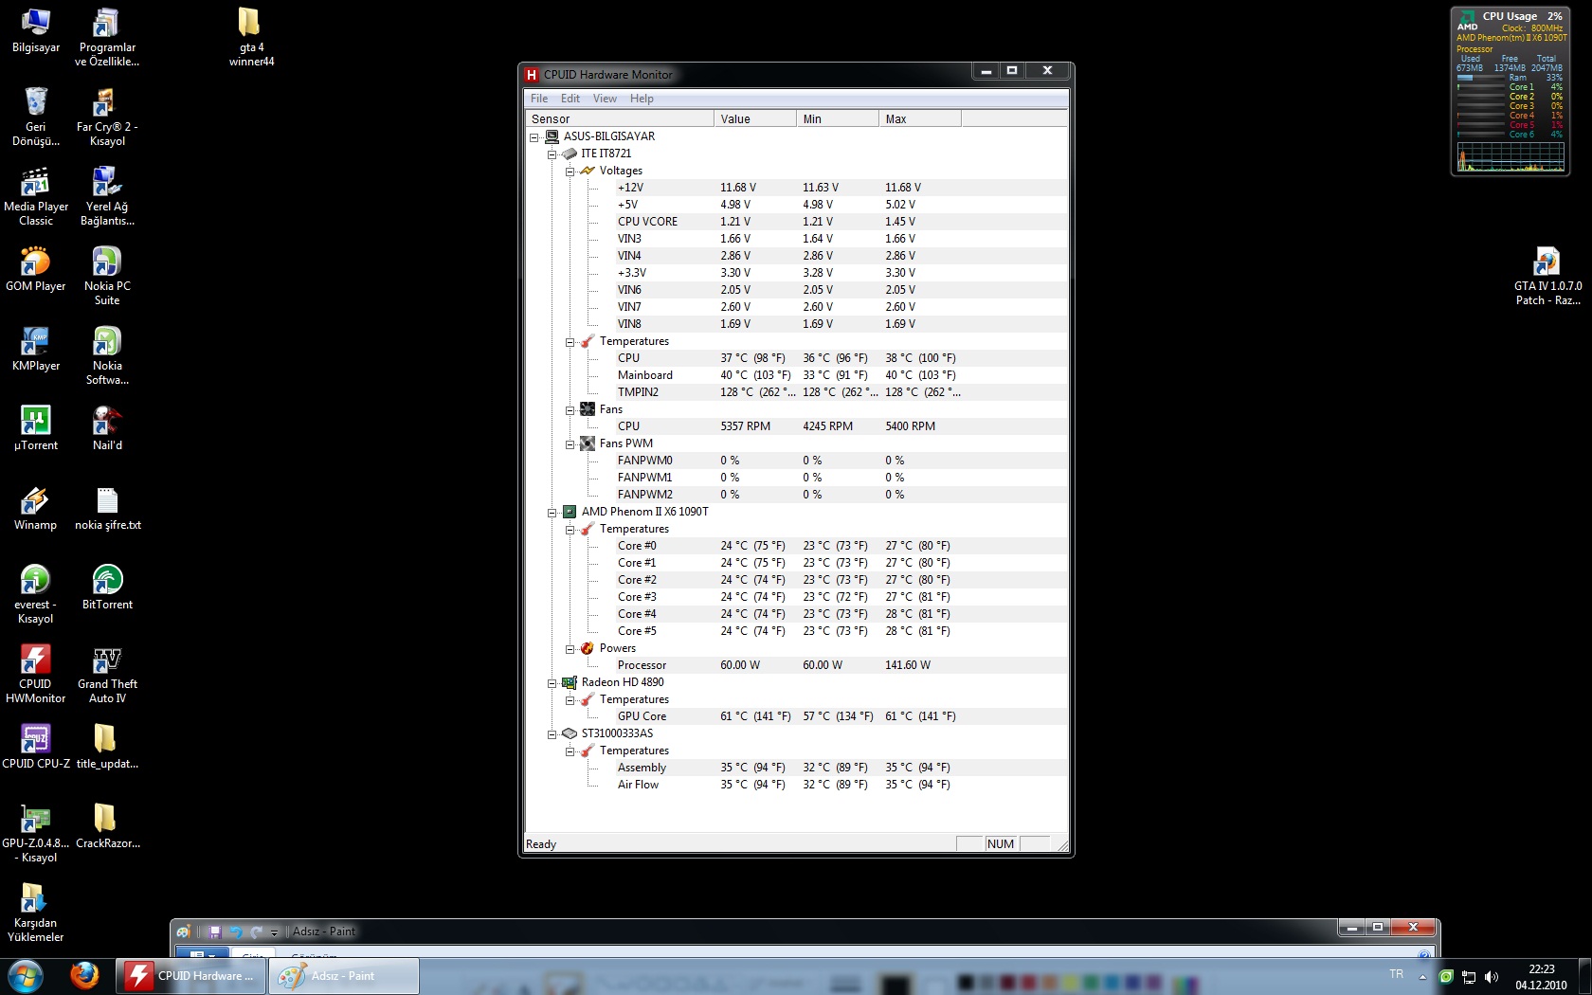Viewport: 1592px width, 995px height.
Task: Open Programlar ve Özellikler shortcut
Action: [x=107, y=38]
